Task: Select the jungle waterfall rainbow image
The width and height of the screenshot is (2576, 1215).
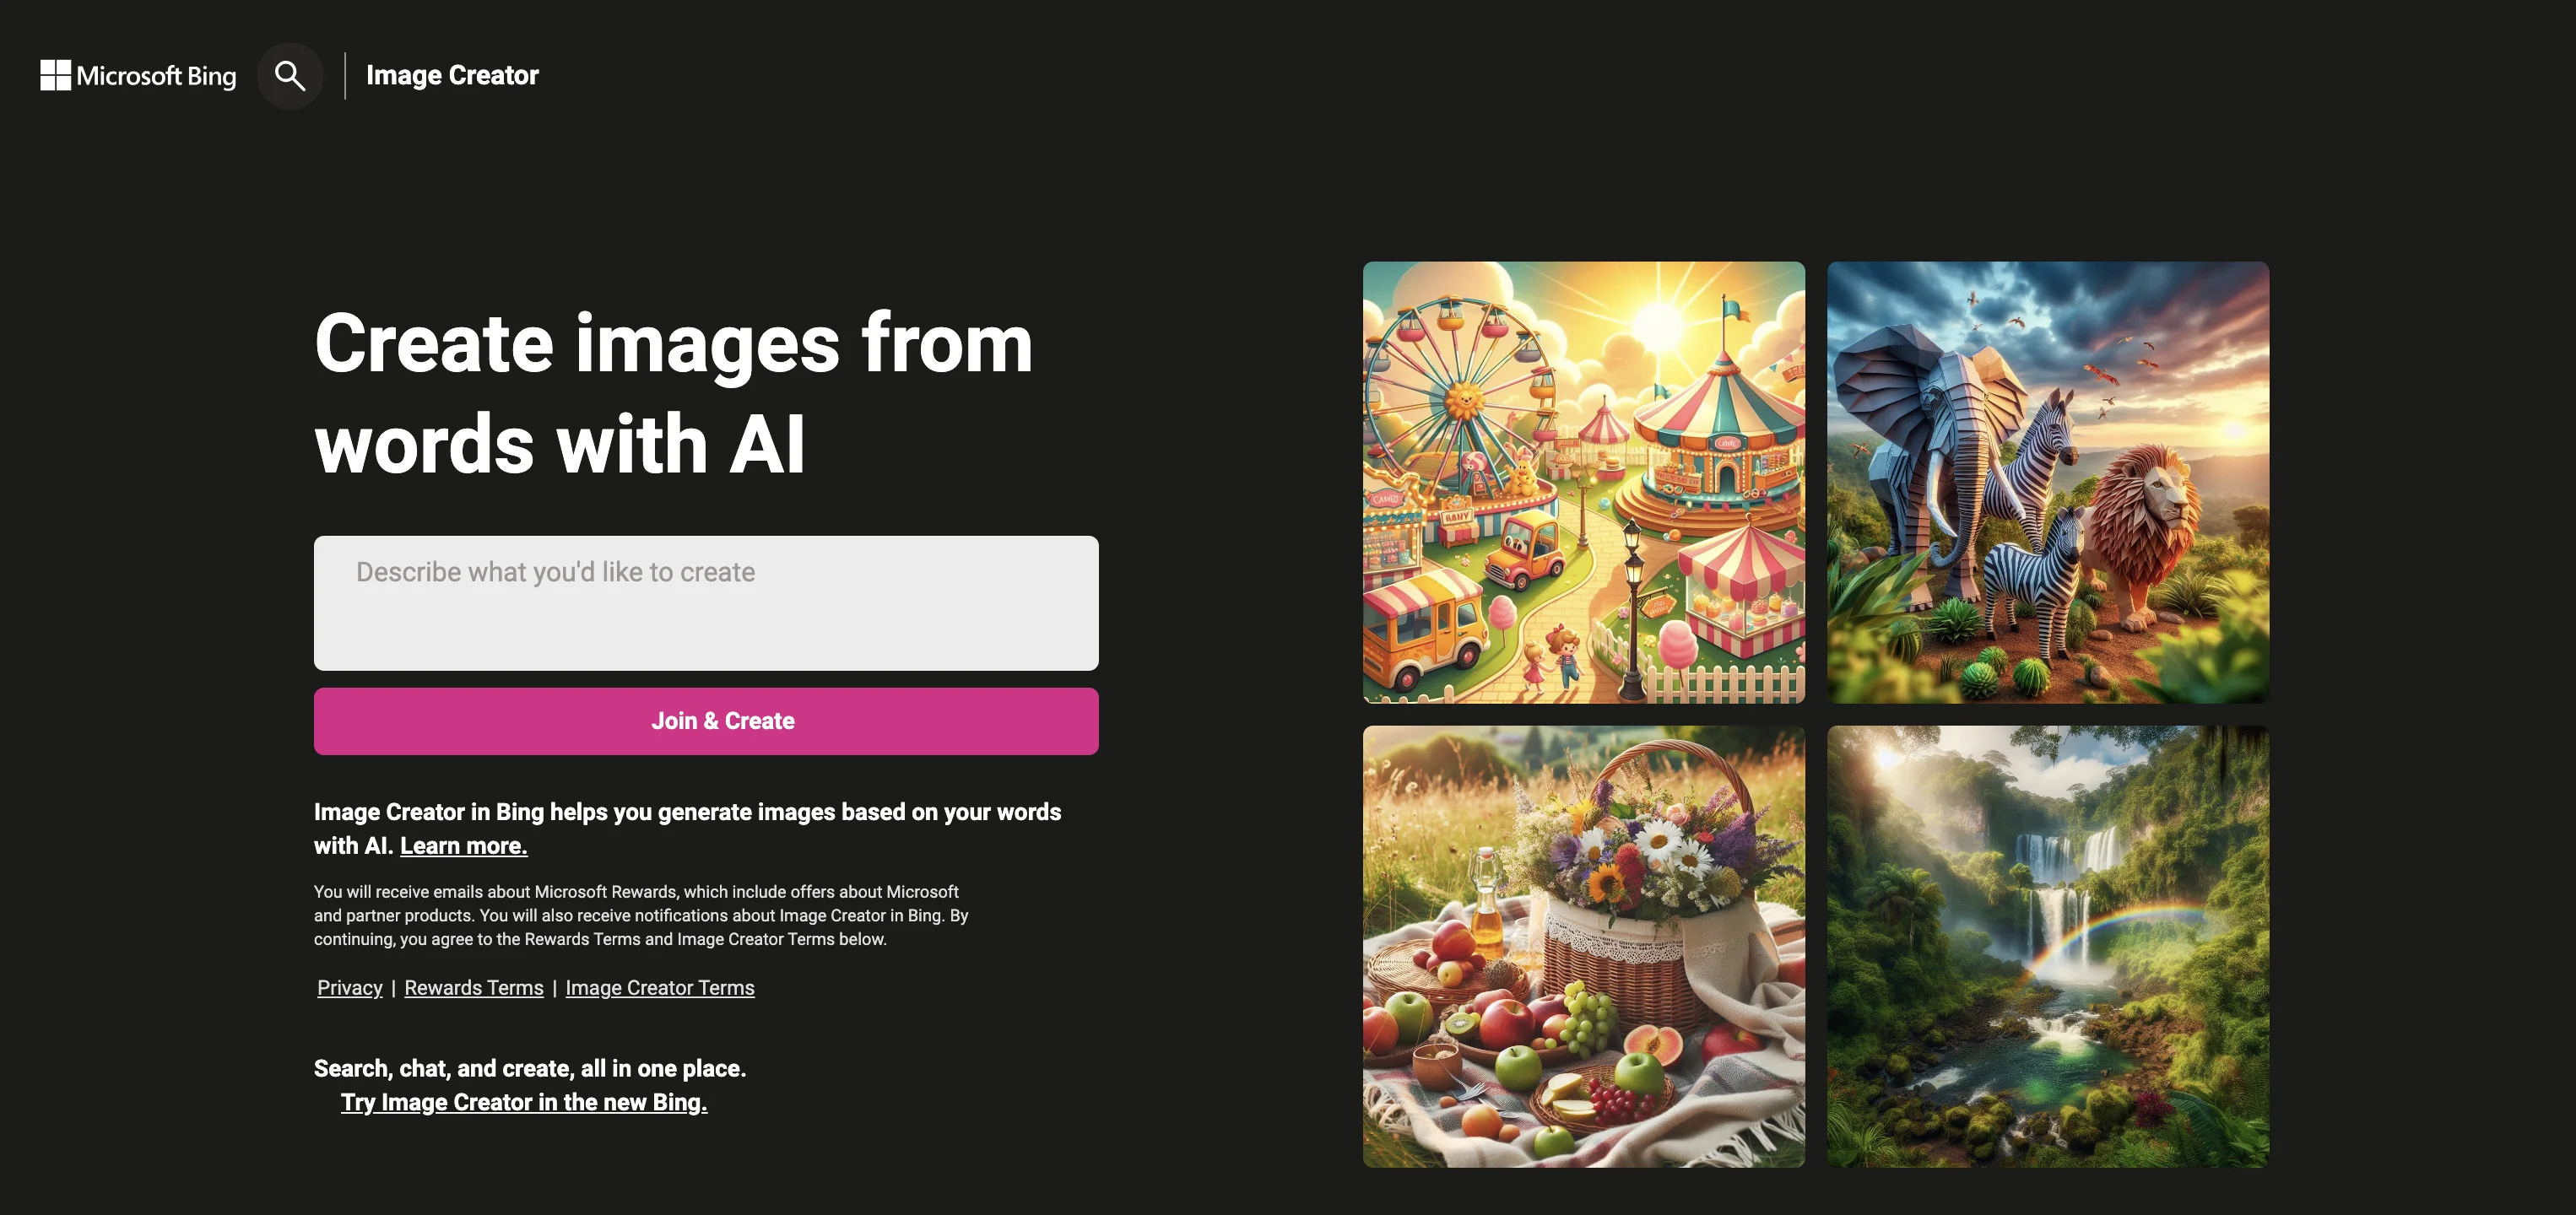Action: [2048, 947]
